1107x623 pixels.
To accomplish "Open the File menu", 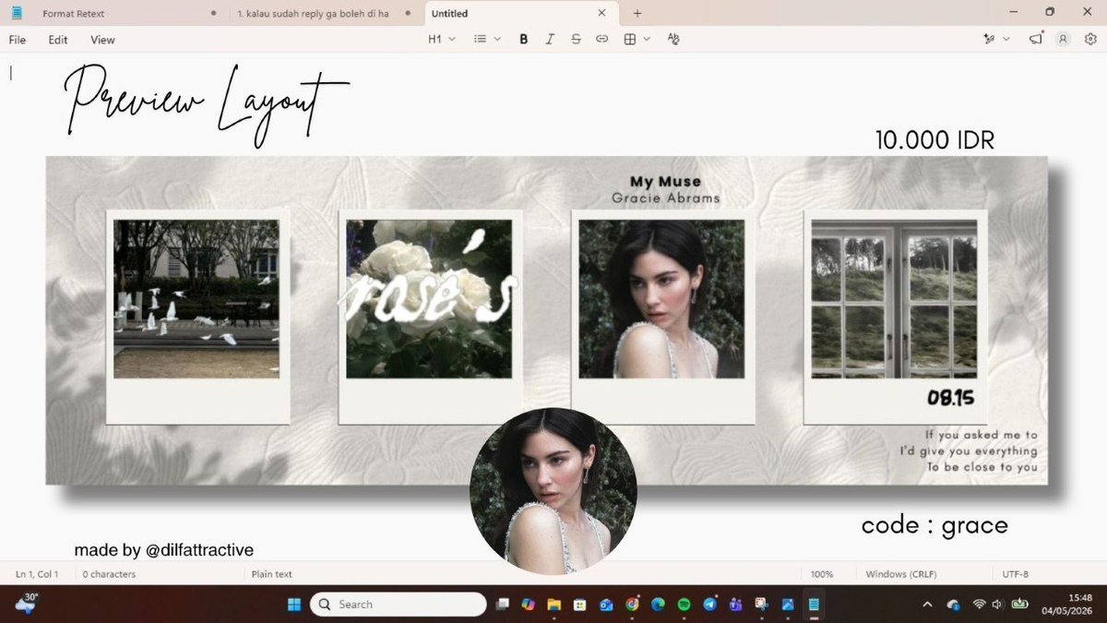I will (x=18, y=40).
